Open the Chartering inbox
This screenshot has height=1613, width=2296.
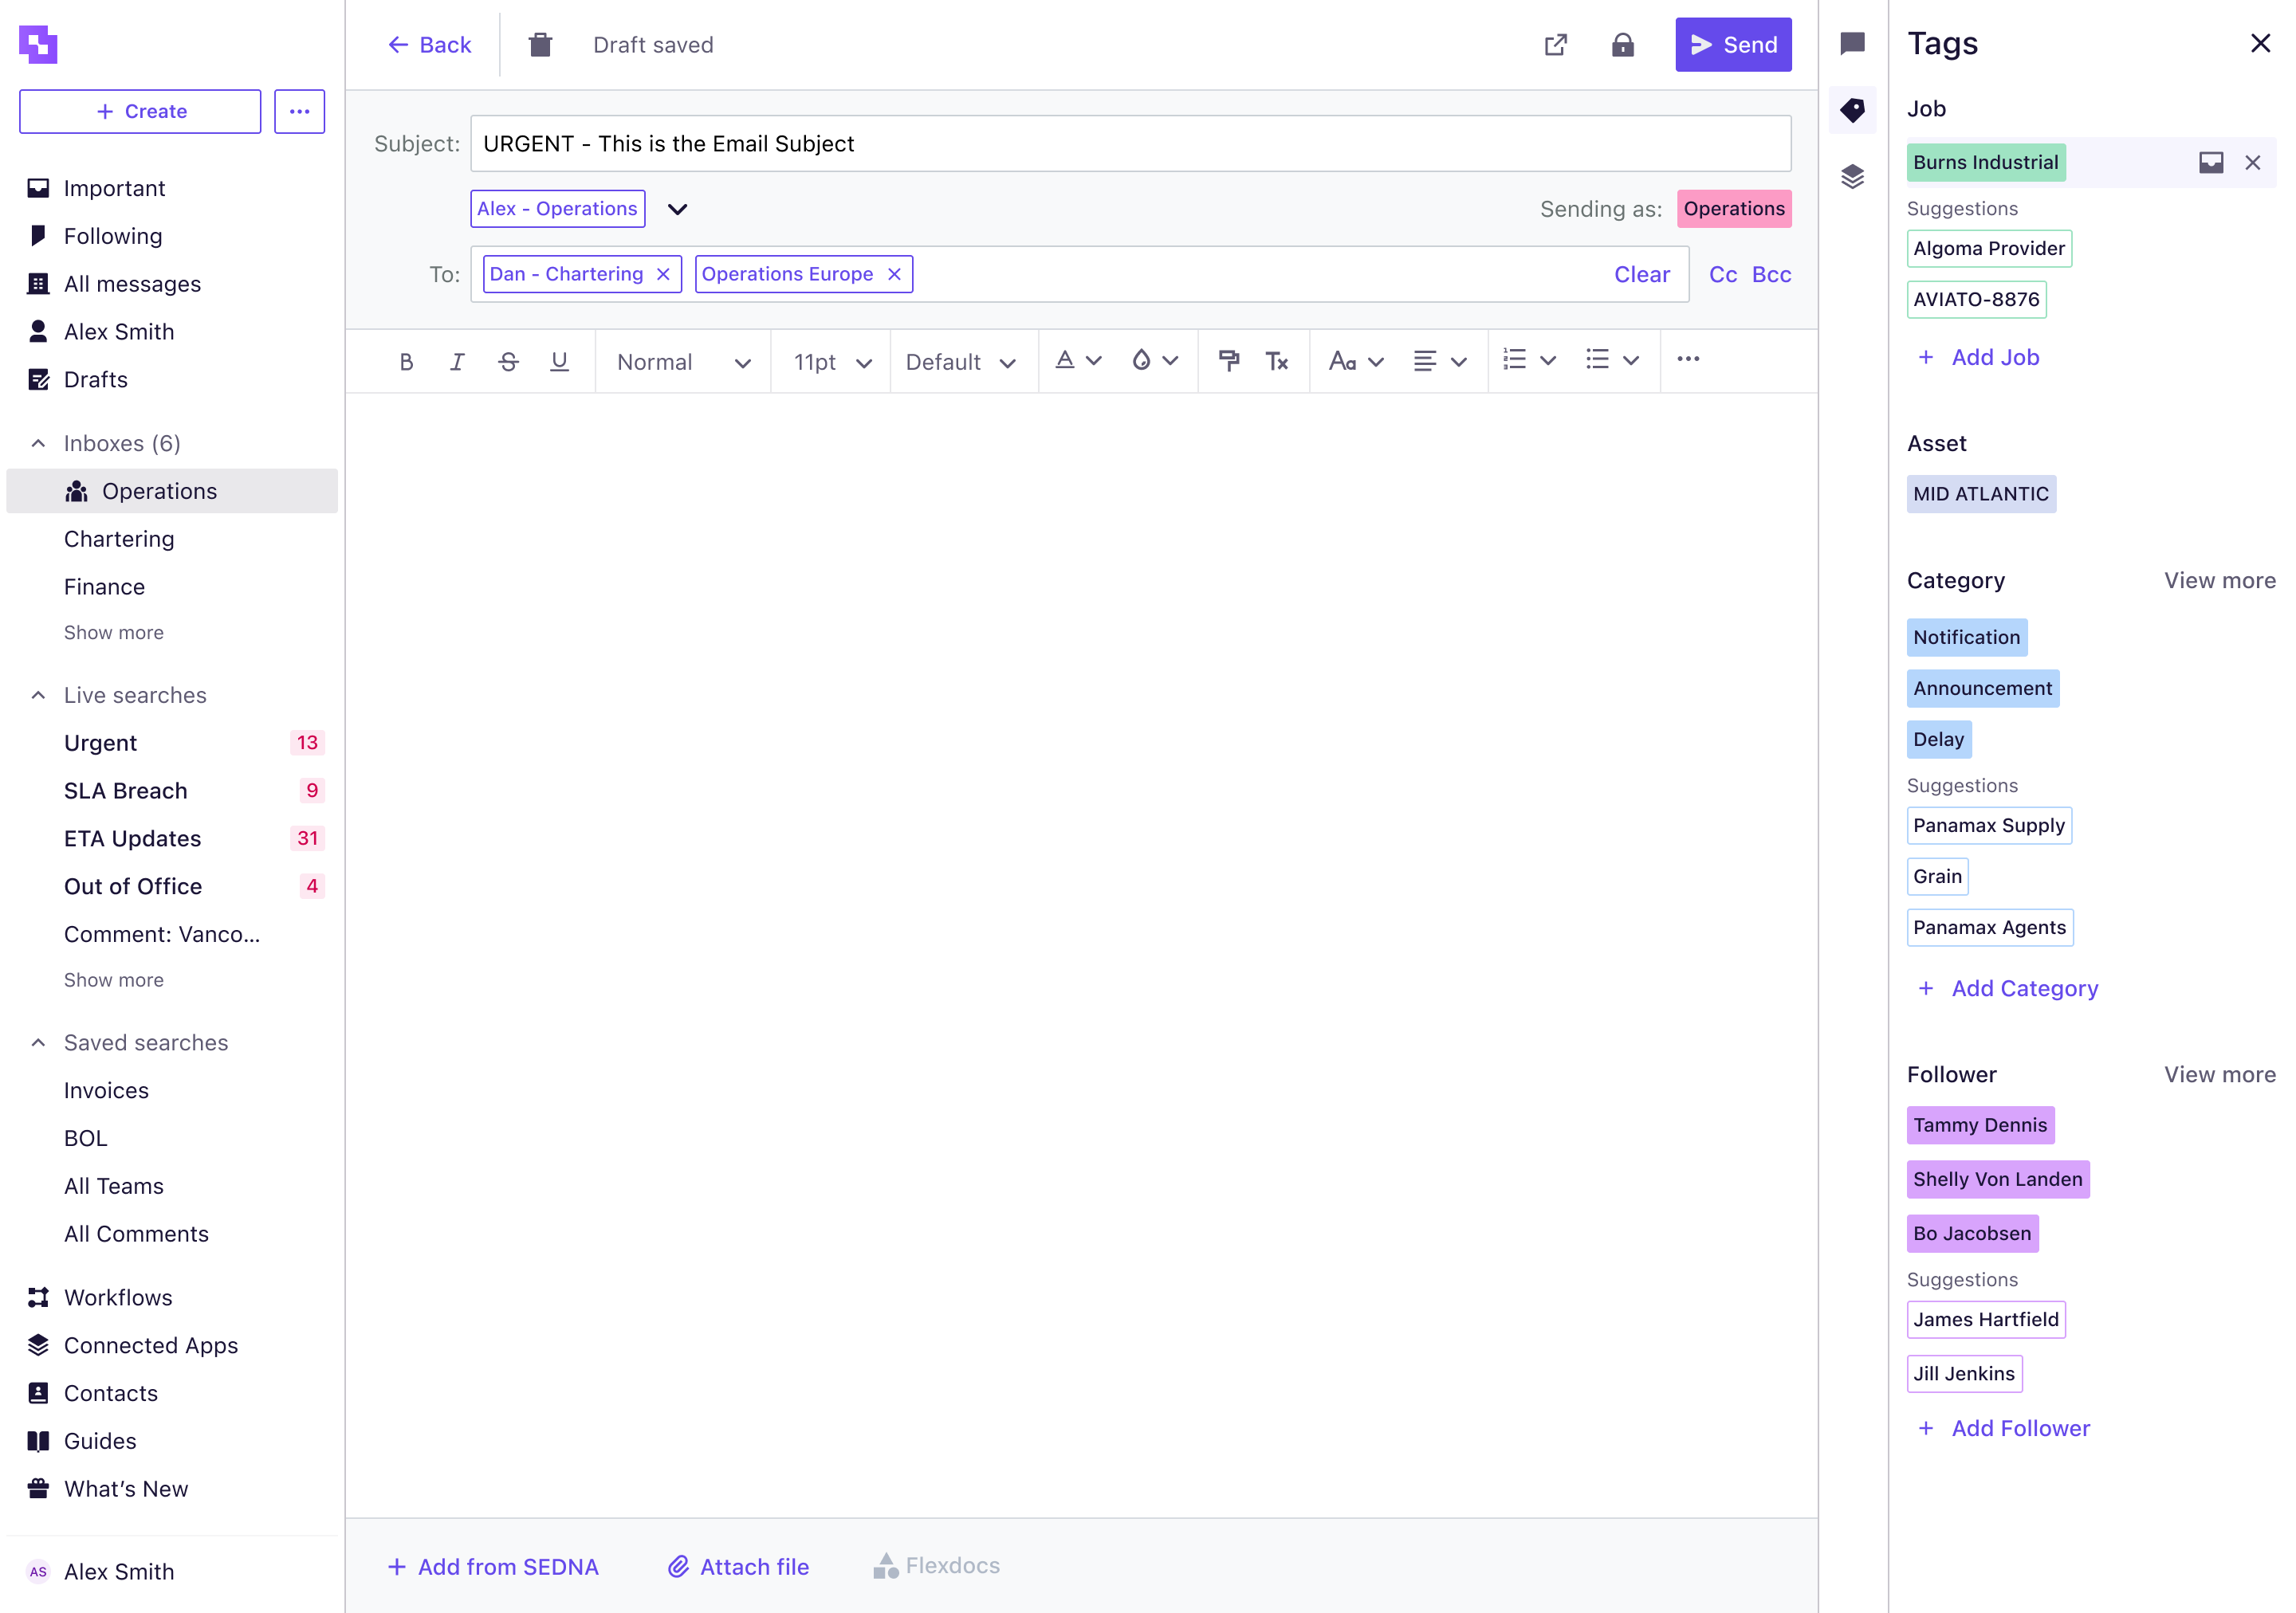point(119,539)
